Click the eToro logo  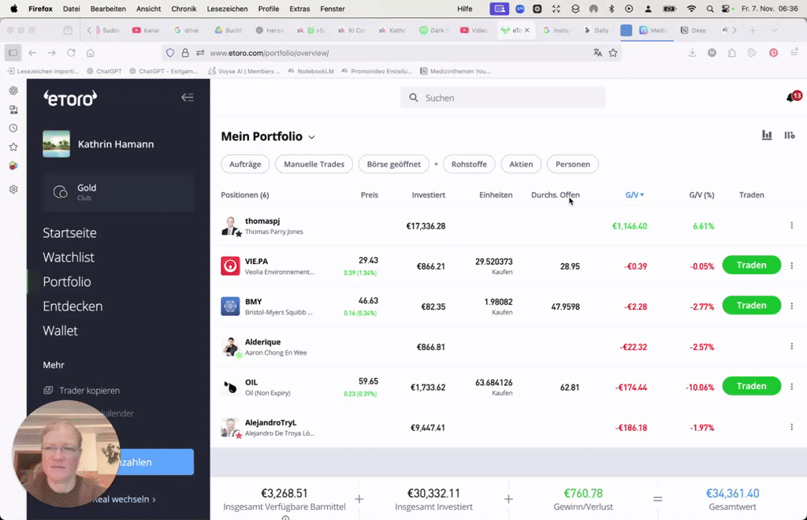69,98
